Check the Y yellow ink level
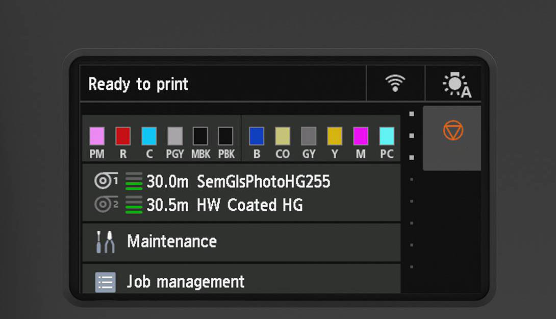 335,136
